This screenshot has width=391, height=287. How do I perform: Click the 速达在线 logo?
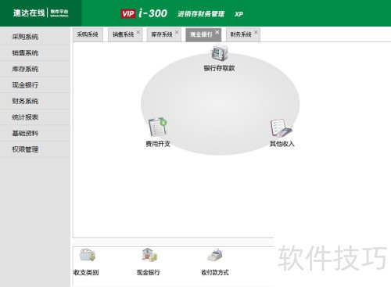point(29,13)
